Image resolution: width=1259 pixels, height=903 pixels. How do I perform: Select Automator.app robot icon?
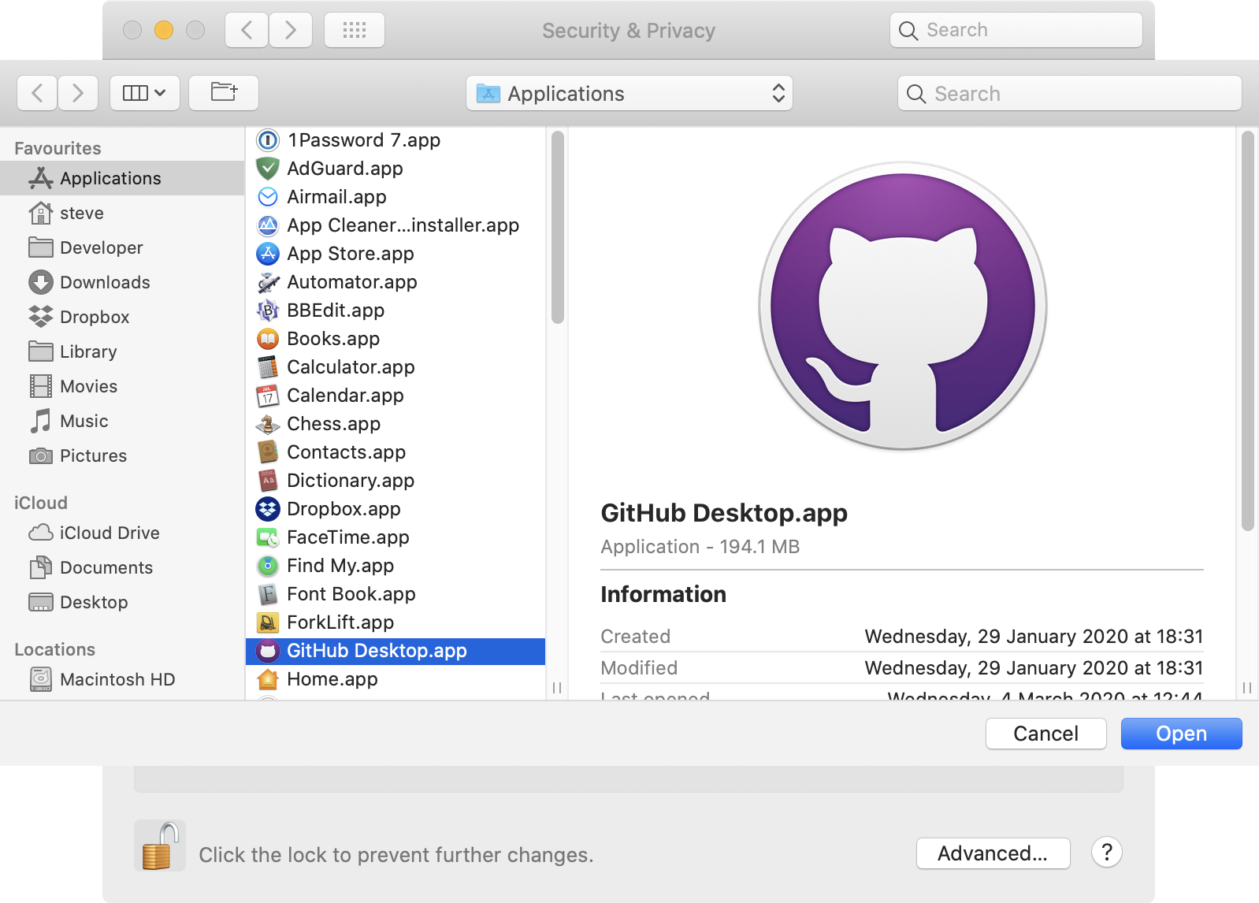point(268,282)
